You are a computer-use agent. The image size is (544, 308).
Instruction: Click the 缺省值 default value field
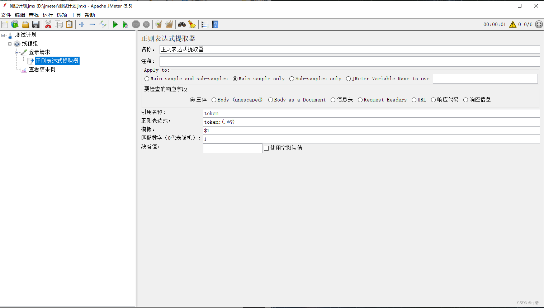pyautogui.click(x=233, y=148)
